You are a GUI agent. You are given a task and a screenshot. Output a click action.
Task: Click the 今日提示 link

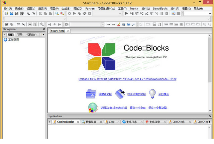pyautogui.click(x=164, y=94)
